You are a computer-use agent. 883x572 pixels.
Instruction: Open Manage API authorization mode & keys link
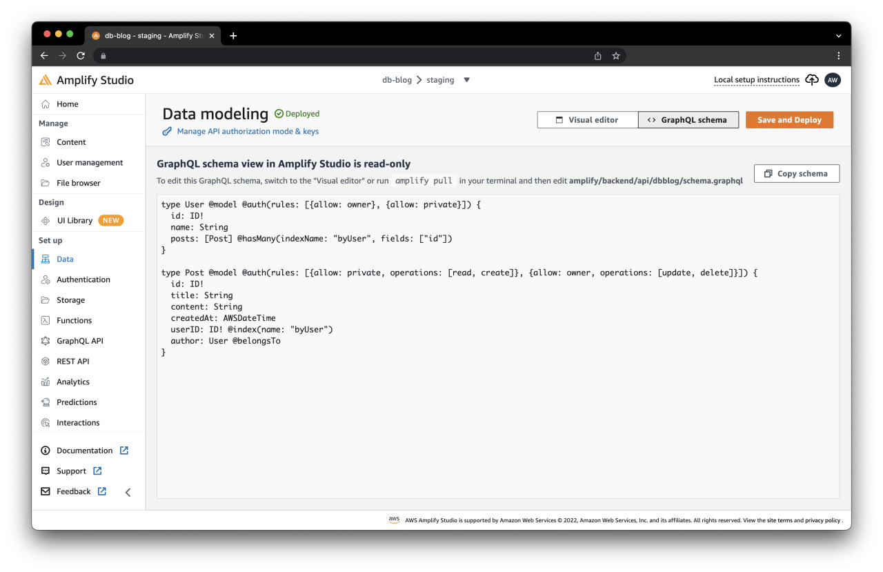tap(248, 131)
